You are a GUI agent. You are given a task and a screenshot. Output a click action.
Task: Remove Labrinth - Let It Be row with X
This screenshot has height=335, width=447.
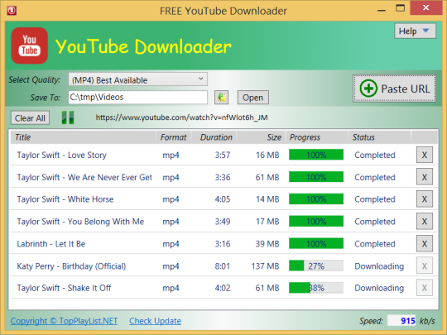tap(425, 243)
